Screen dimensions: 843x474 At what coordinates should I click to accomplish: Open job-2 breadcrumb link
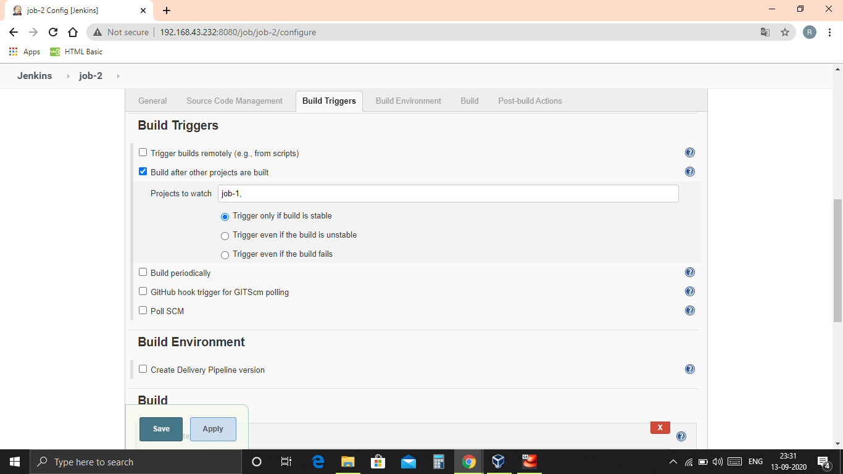pyautogui.click(x=91, y=76)
